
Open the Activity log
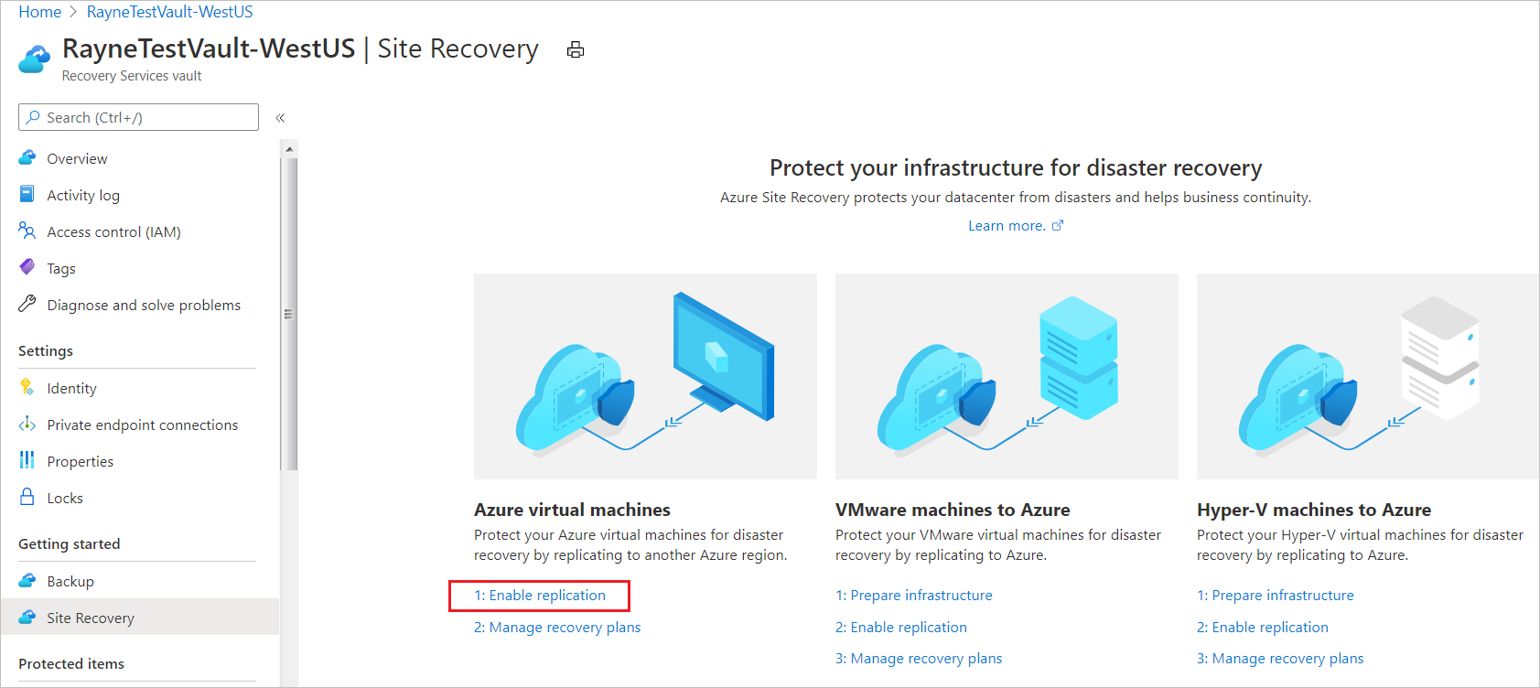point(83,194)
